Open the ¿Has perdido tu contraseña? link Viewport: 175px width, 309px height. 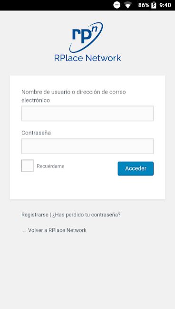pyautogui.click(x=87, y=215)
